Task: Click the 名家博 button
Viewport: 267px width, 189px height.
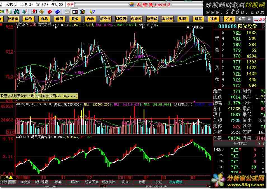Action: (137, 19)
